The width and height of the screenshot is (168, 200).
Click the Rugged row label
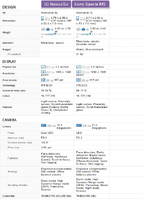tap(7, 49)
